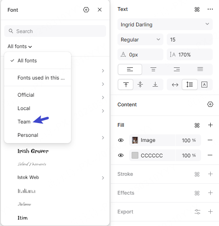Open Export settings sliders icon
The width and height of the screenshot is (219, 226).
(x=197, y=212)
